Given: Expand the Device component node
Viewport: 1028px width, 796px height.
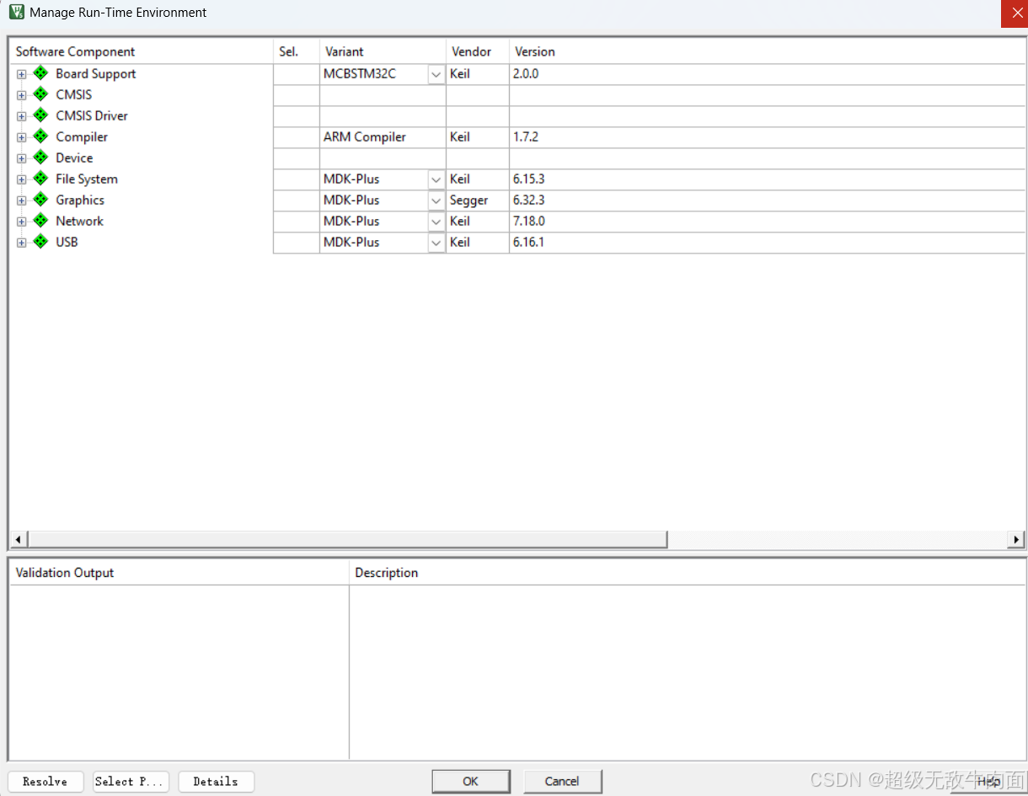Looking at the screenshot, I should point(21,158).
